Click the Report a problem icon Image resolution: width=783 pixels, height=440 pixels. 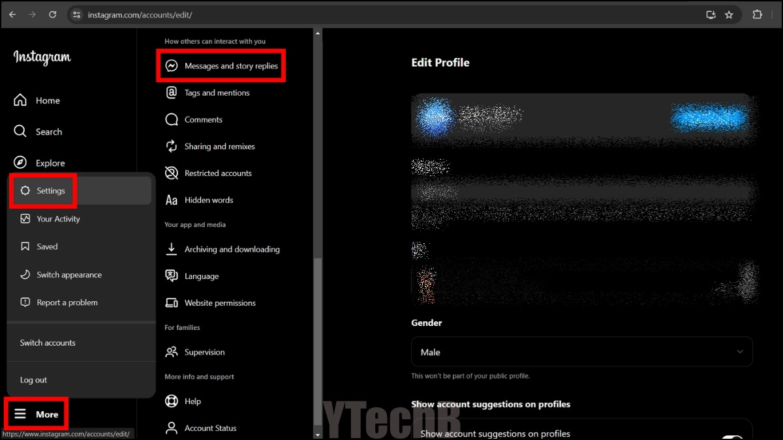[25, 302]
